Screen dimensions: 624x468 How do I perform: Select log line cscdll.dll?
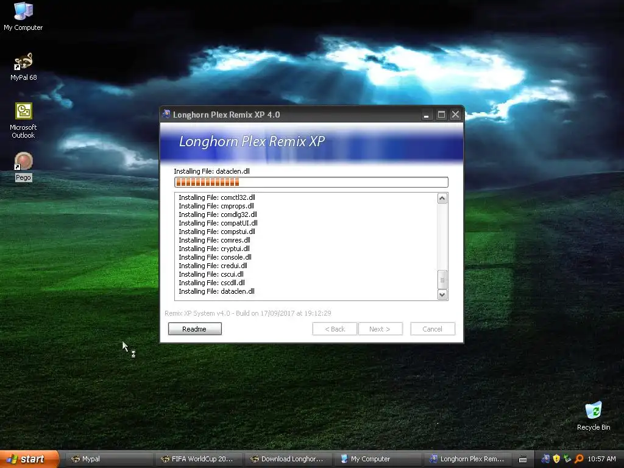pos(211,283)
